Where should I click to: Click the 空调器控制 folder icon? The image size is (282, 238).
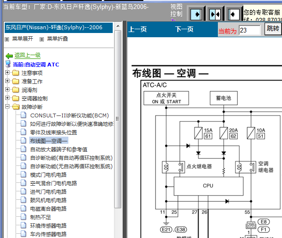click(16, 98)
